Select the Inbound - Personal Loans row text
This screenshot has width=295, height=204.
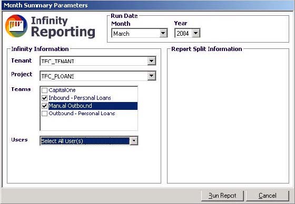(x=80, y=98)
